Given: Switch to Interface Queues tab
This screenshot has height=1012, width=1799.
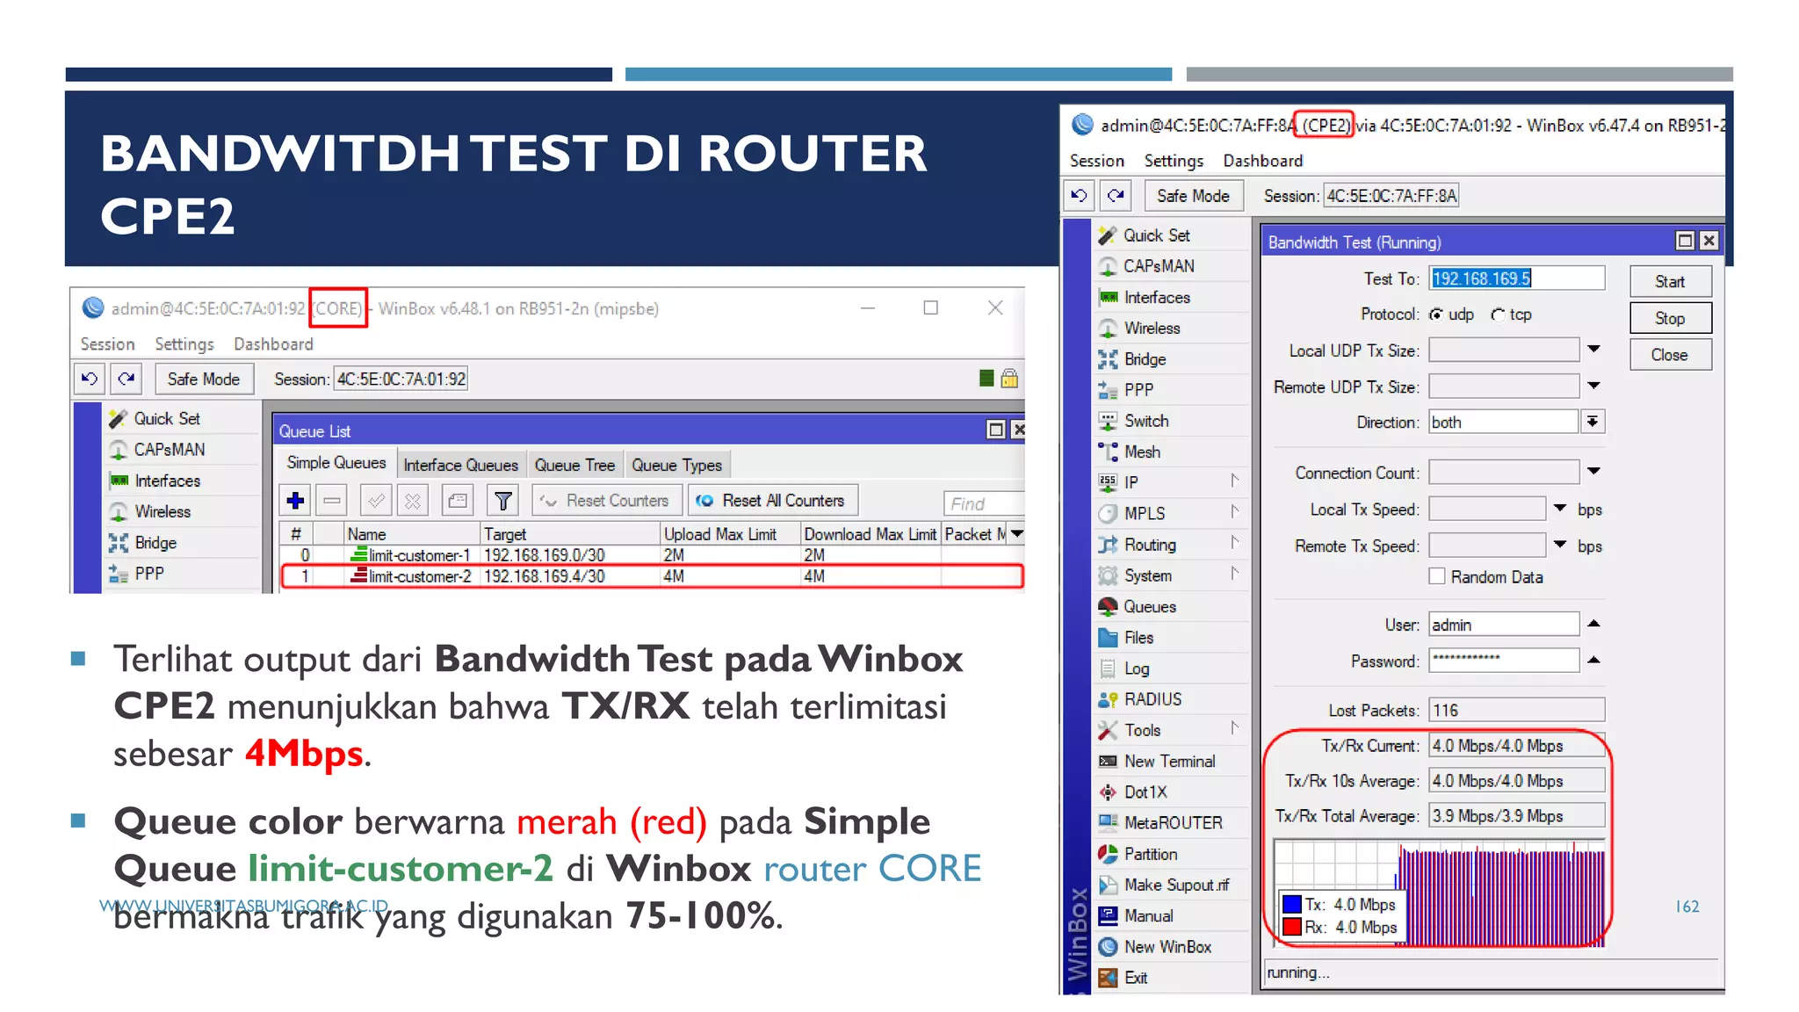Looking at the screenshot, I should tap(460, 465).
